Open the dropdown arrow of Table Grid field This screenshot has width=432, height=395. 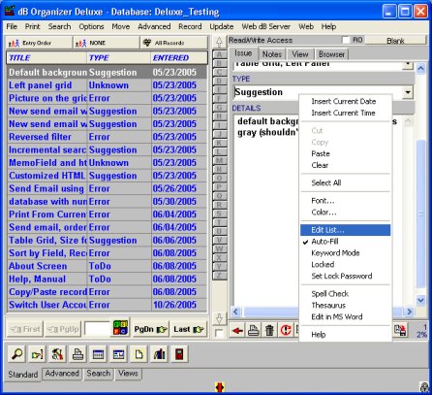click(x=408, y=64)
